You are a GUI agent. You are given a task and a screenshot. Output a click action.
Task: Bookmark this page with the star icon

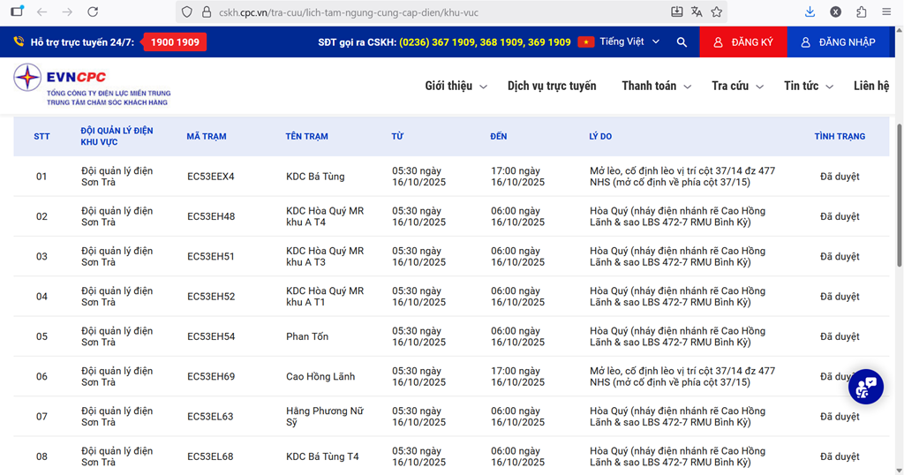tap(717, 12)
